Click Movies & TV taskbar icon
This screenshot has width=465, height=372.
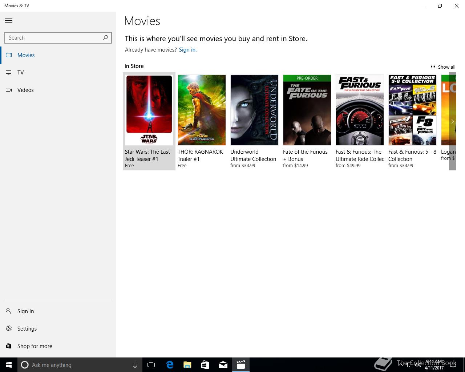[x=240, y=365]
